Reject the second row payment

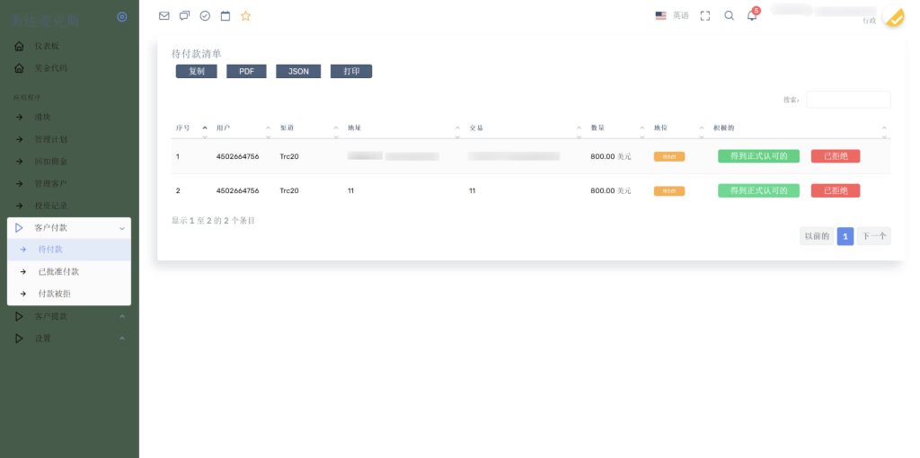click(835, 190)
